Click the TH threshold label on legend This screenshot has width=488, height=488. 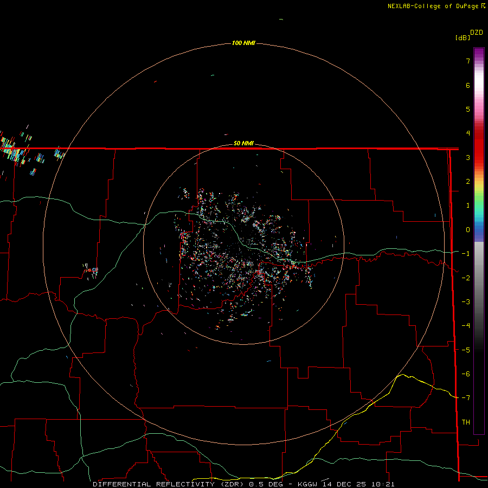click(x=466, y=422)
